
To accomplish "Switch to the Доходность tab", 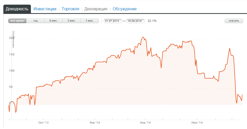I will [x=17, y=9].
